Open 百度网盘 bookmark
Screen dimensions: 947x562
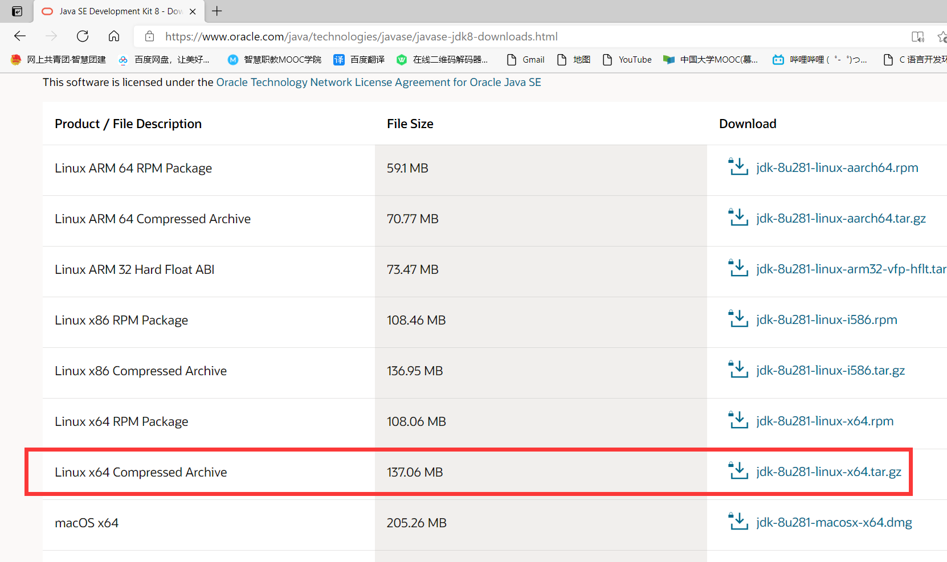(x=164, y=60)
